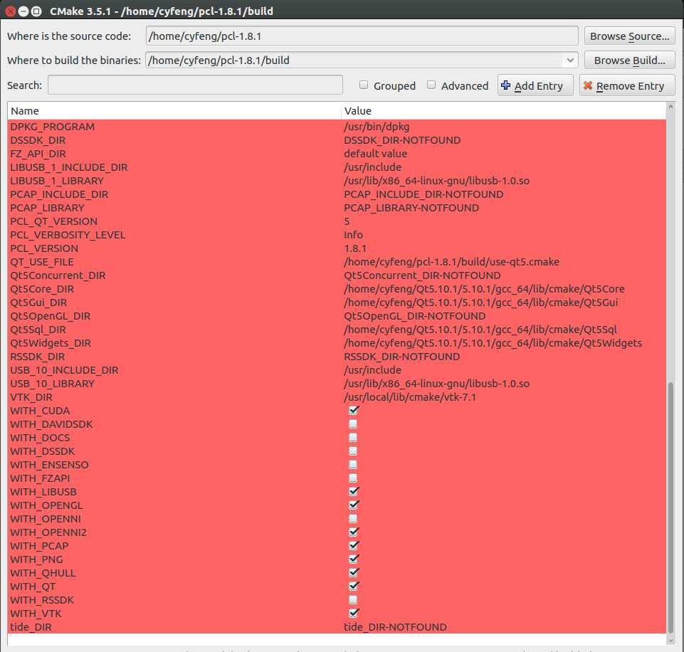The width and height of the screenshot is (684, 652).
Task: Click RSSDK_DIR-NOTFOUND value
Action: pyautogui.click(x=401, y=357)
